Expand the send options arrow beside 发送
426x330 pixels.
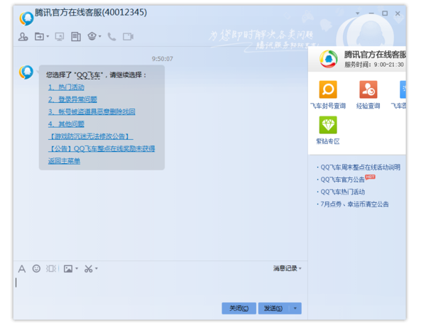[295, 308]
